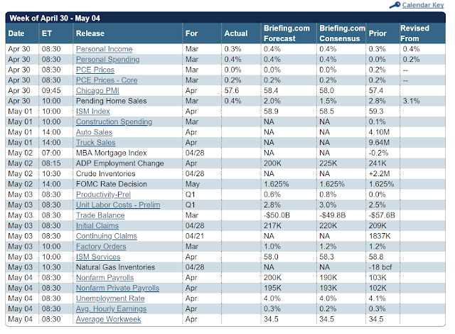
Task: Open the Construction Spending link
Action: pyautogui.click(x=114, y=122)
